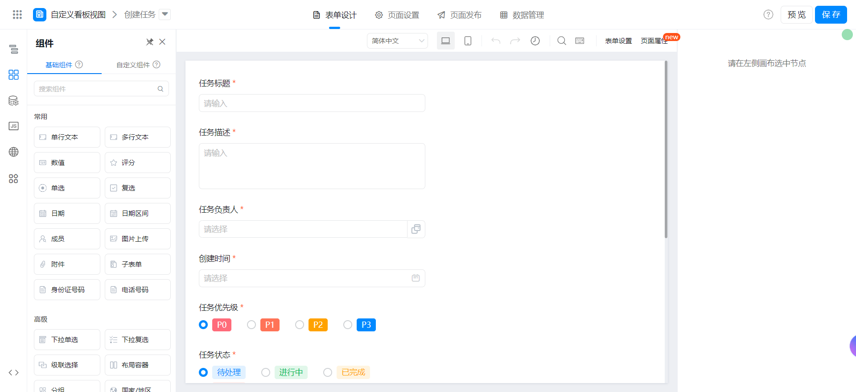Switch to 页面发布 tab
Screen dimensions: 856x392
click(459, 15)
